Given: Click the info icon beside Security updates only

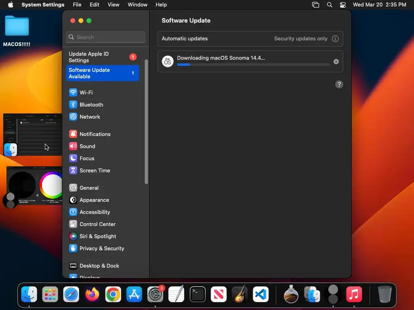Looking at the screenshot, I should click(335, 39).
